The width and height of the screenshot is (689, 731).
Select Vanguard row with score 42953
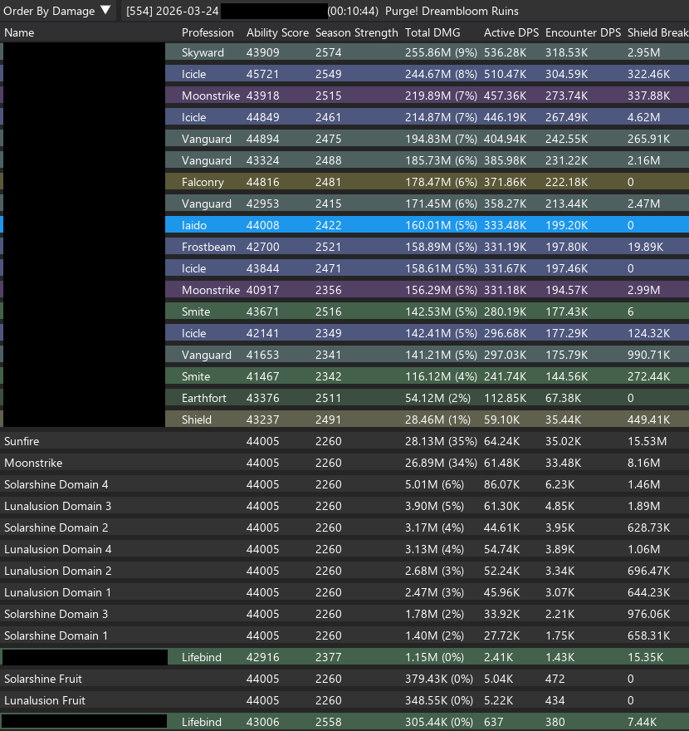[x=344, y=204]
